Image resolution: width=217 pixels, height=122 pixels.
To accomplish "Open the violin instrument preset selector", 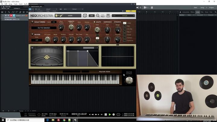I will [68, 16].
